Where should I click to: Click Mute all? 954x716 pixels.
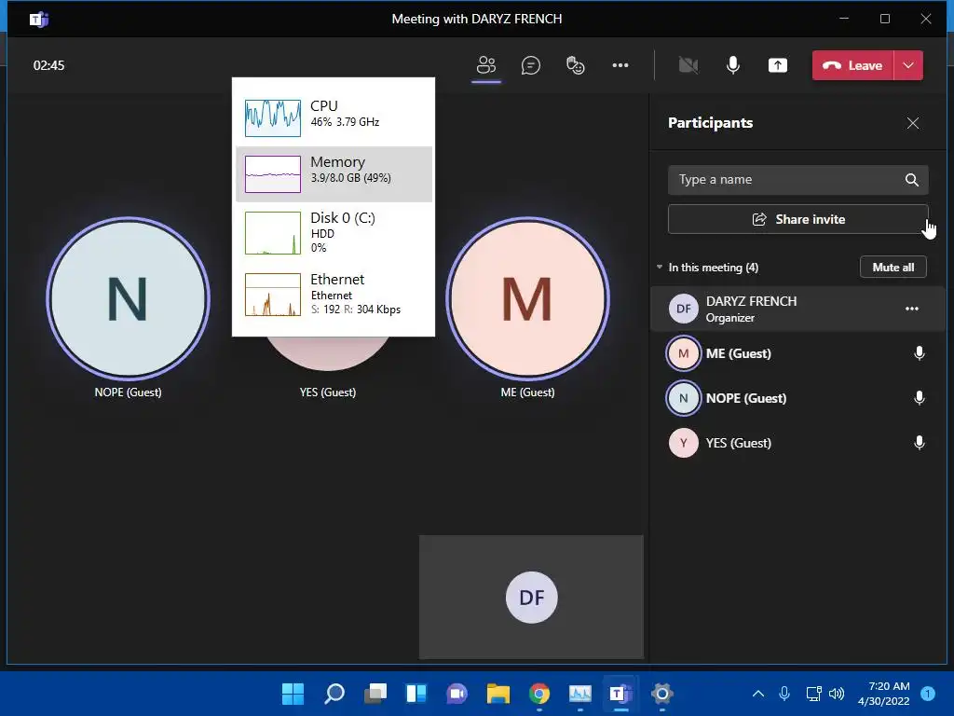pos(893,268)
